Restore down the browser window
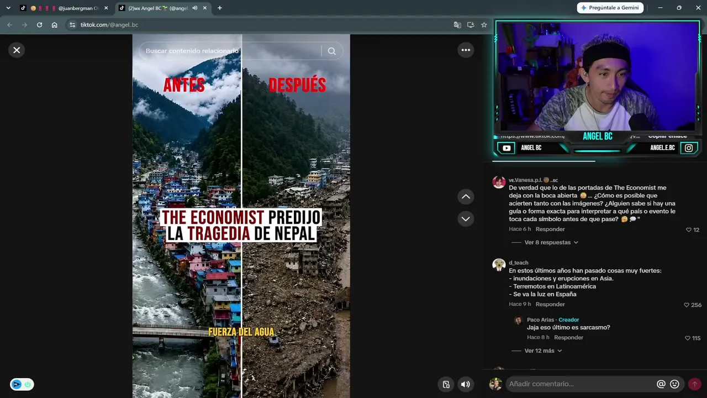Image resolution: width=707 pixels, height=398 pixels. [679, 8]
